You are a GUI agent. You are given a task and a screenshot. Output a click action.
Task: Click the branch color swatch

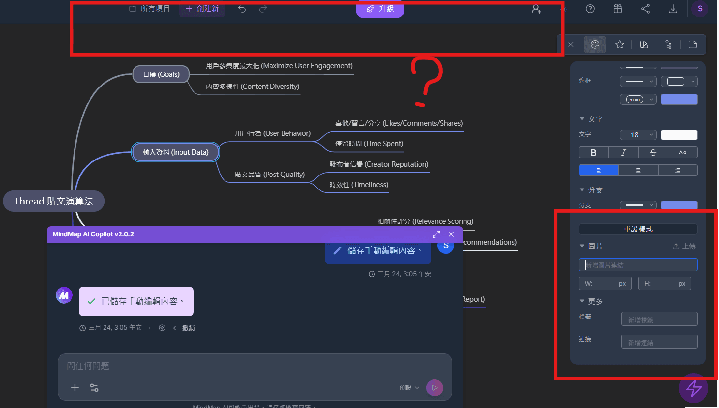pos(679,205)
